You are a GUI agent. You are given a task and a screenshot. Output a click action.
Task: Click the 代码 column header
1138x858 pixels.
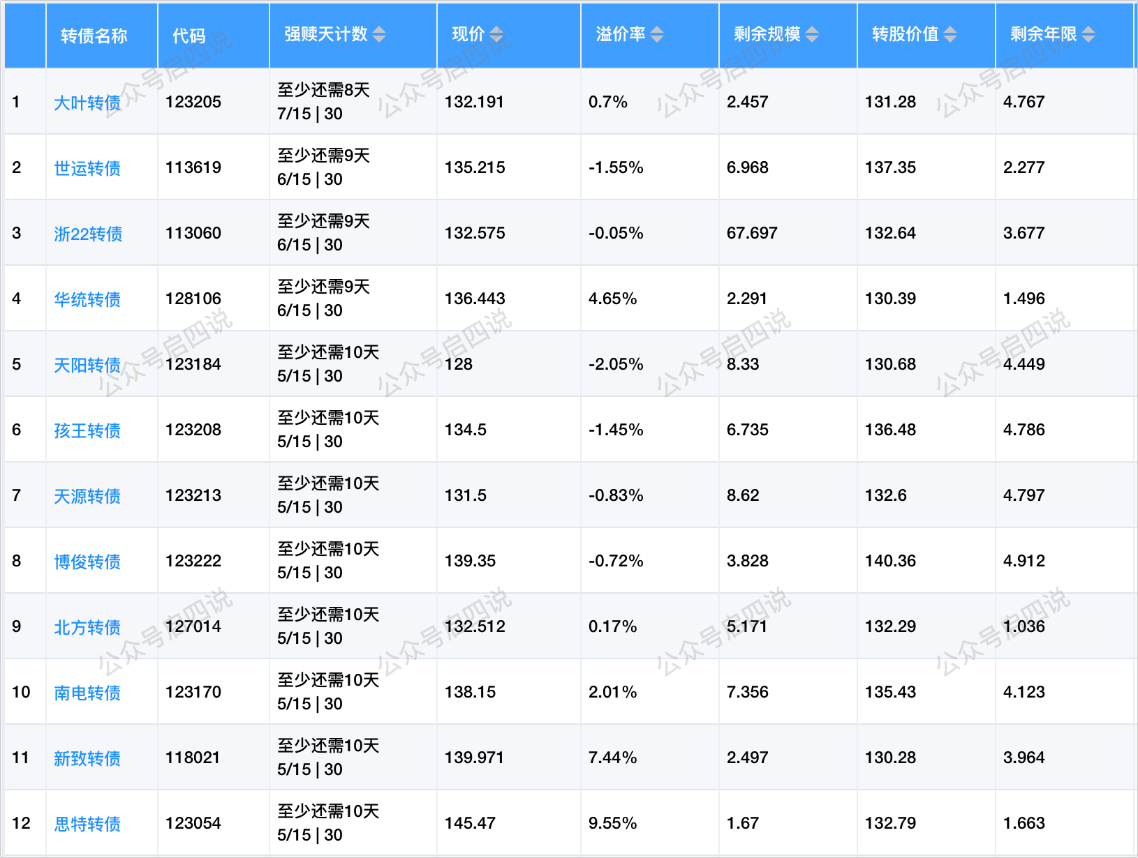(x=189, y=36)
